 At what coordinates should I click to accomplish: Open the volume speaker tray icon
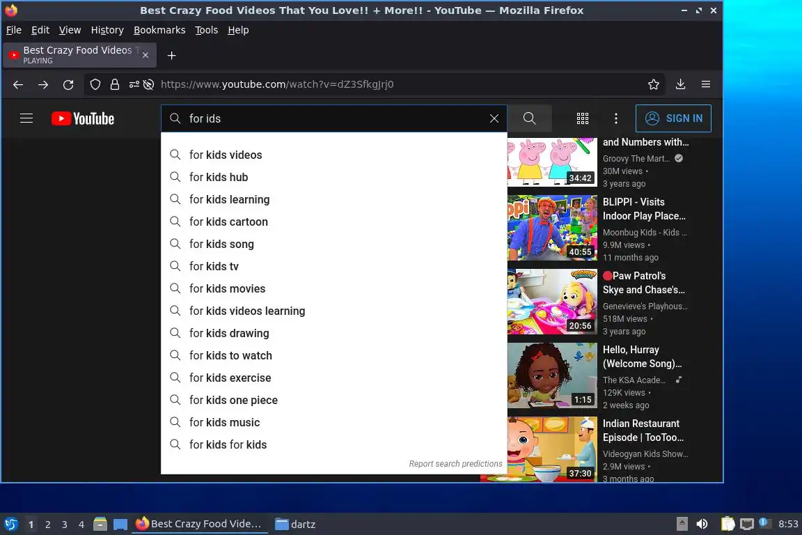point(702,524)
